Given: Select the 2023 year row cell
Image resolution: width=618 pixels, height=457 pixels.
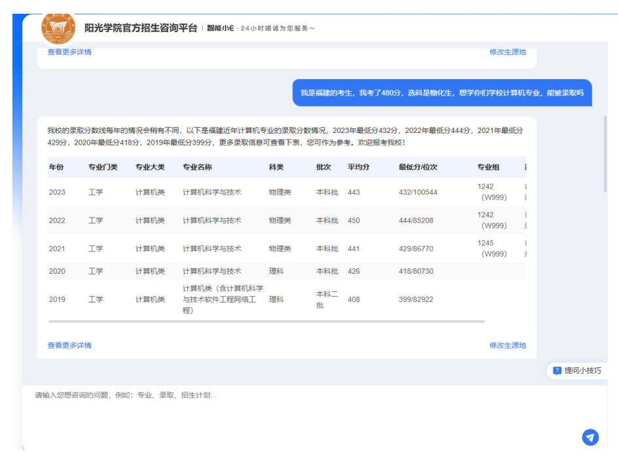Looking at the screenshot, I should click(57, 192).
